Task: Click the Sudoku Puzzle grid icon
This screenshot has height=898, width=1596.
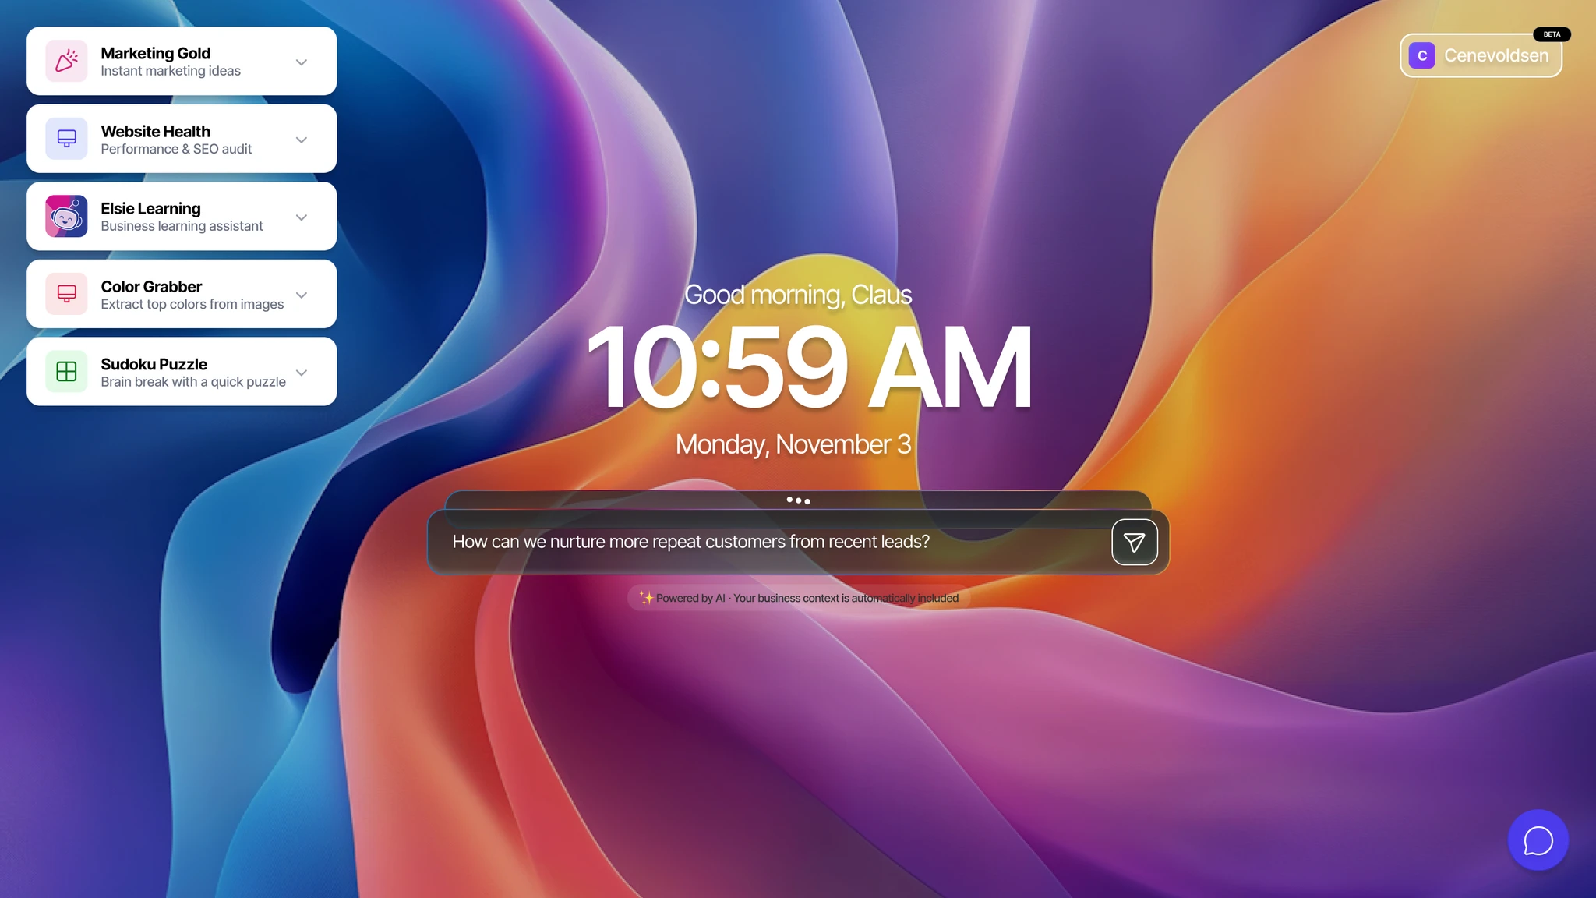Action: click(x=66, y=372)
